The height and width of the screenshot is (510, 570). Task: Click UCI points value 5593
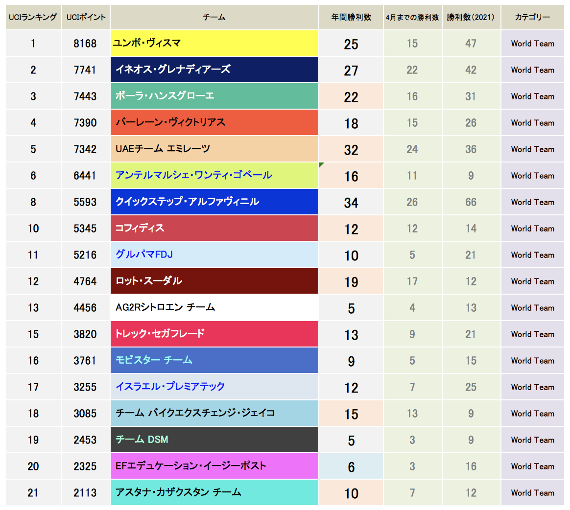pos(85,202)
